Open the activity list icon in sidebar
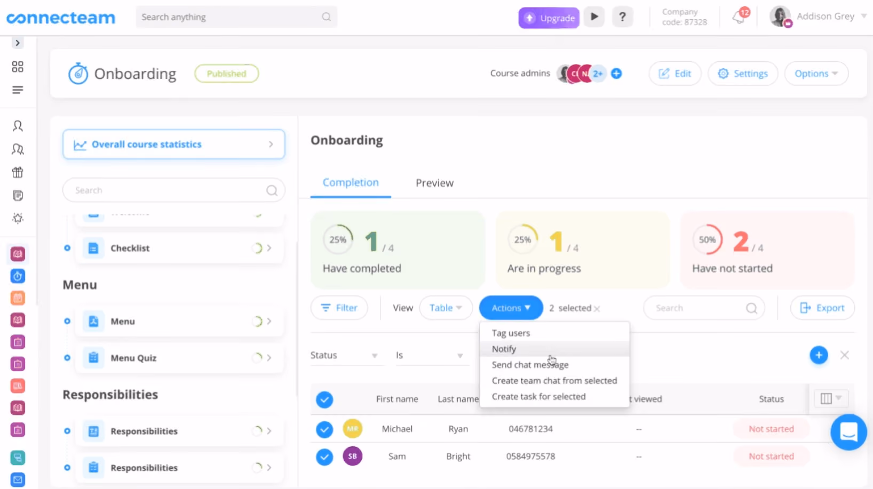The height and width of the screenshot is (489, 873). point(18,90)
